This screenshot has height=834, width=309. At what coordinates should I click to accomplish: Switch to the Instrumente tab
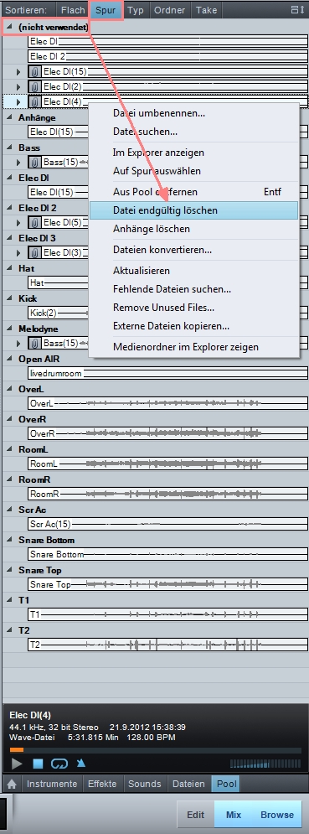coord(52,784)
